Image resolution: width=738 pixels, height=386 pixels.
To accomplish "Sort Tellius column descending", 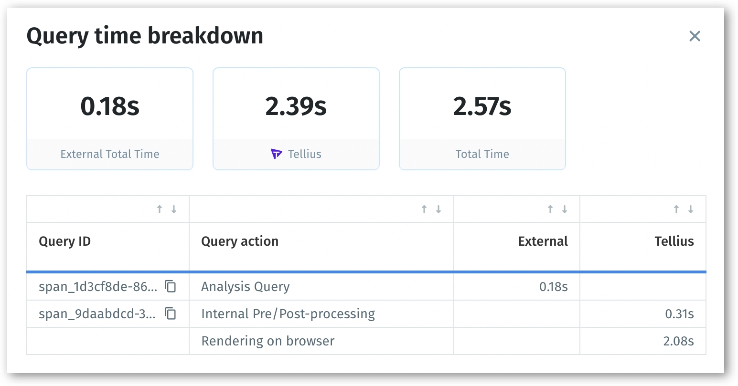I will pos(691,209).
